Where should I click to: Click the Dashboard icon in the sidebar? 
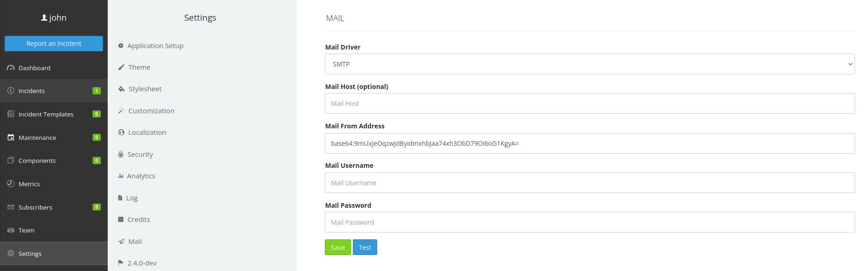[11, 67]
